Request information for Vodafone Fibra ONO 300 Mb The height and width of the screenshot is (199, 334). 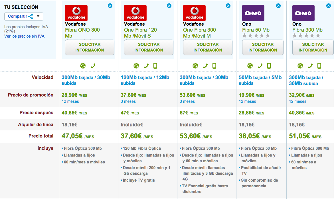pyautogui.click(x=90, y=47)
